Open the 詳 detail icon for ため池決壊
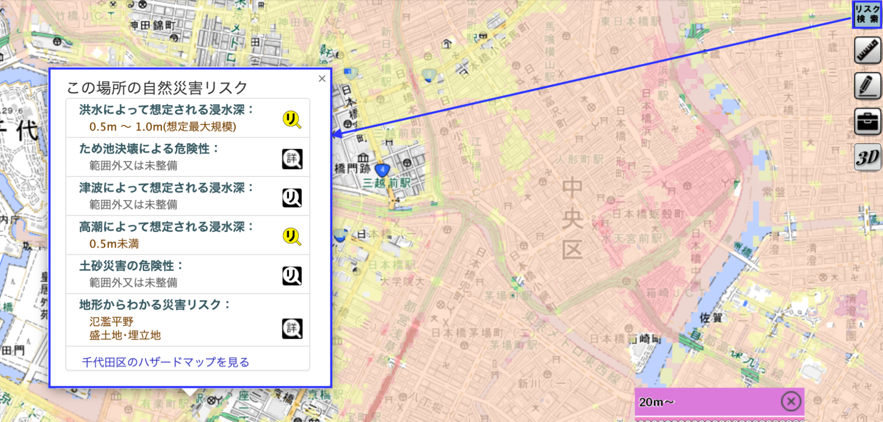Screen dimensions: 883x422 point(292,159)
